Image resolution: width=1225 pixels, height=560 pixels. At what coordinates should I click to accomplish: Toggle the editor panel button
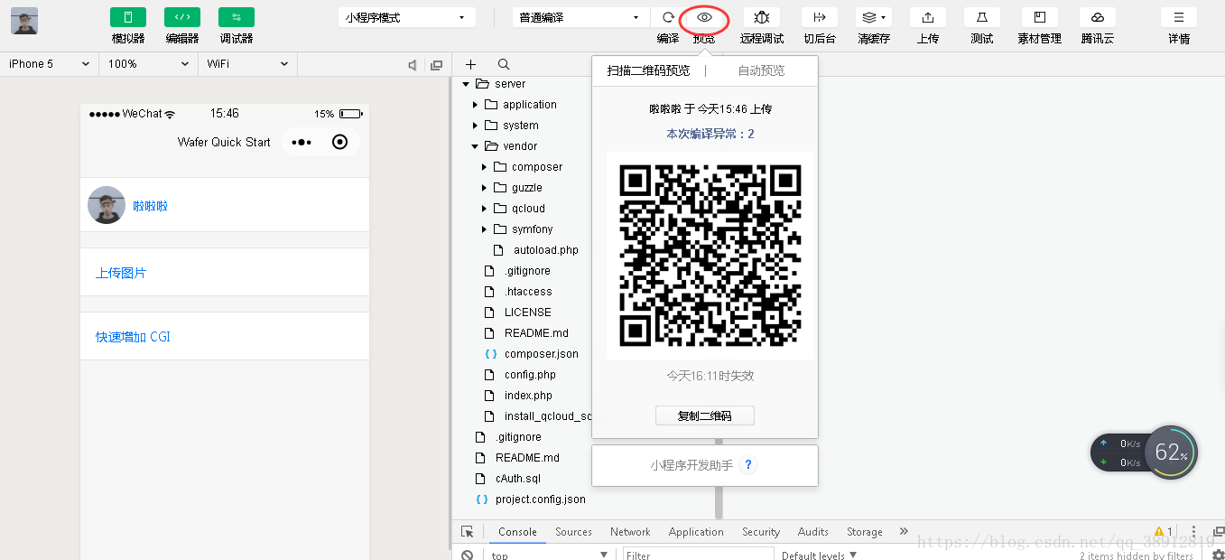pos(182,17)
